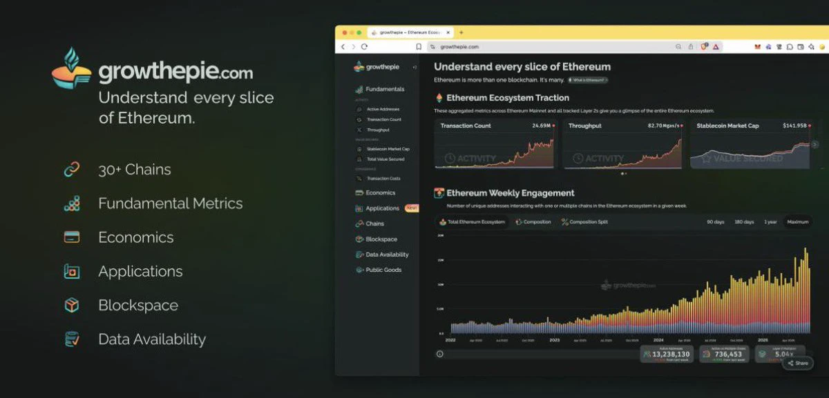
Task: Open Active Addresses in the sidebar
Action: click(378, 109)
